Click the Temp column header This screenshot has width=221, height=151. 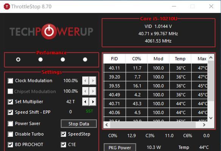coord(180,59)
